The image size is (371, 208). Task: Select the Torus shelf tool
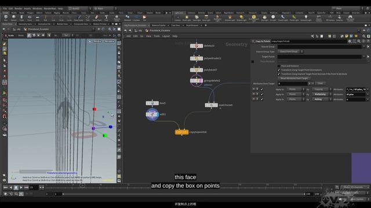click(30, 18)
